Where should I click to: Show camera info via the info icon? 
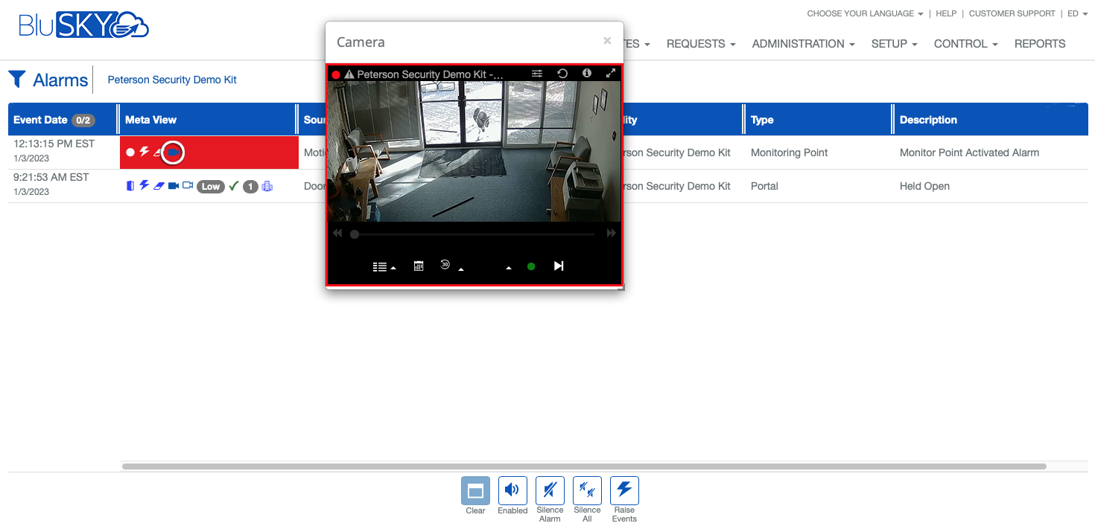pyautogui.click(x=587, y=74)
